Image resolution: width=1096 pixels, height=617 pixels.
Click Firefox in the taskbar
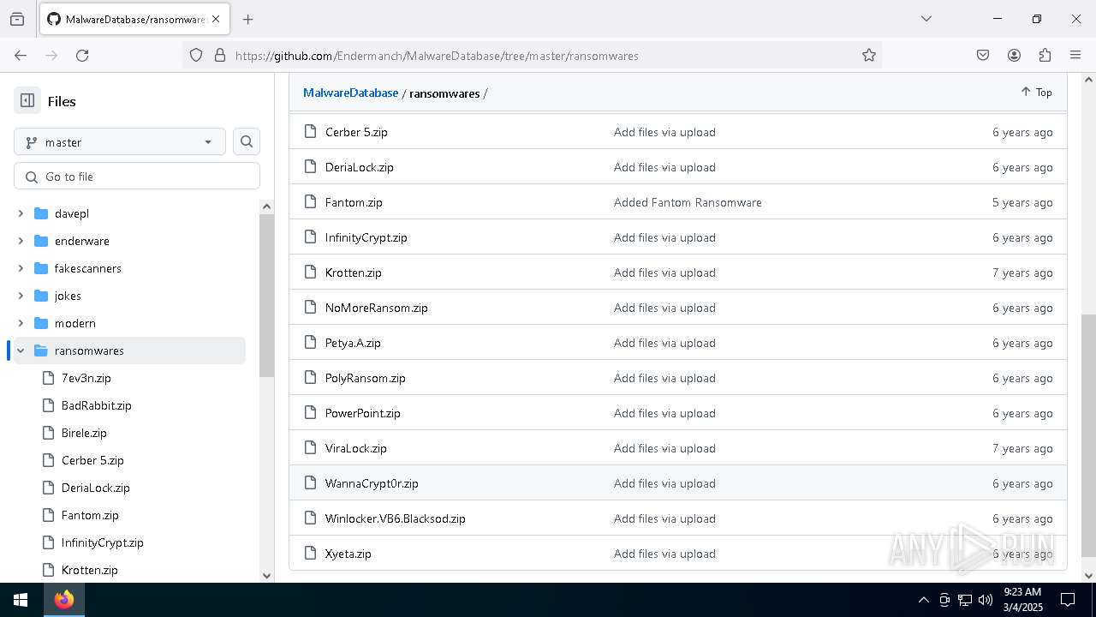(64, 600)
